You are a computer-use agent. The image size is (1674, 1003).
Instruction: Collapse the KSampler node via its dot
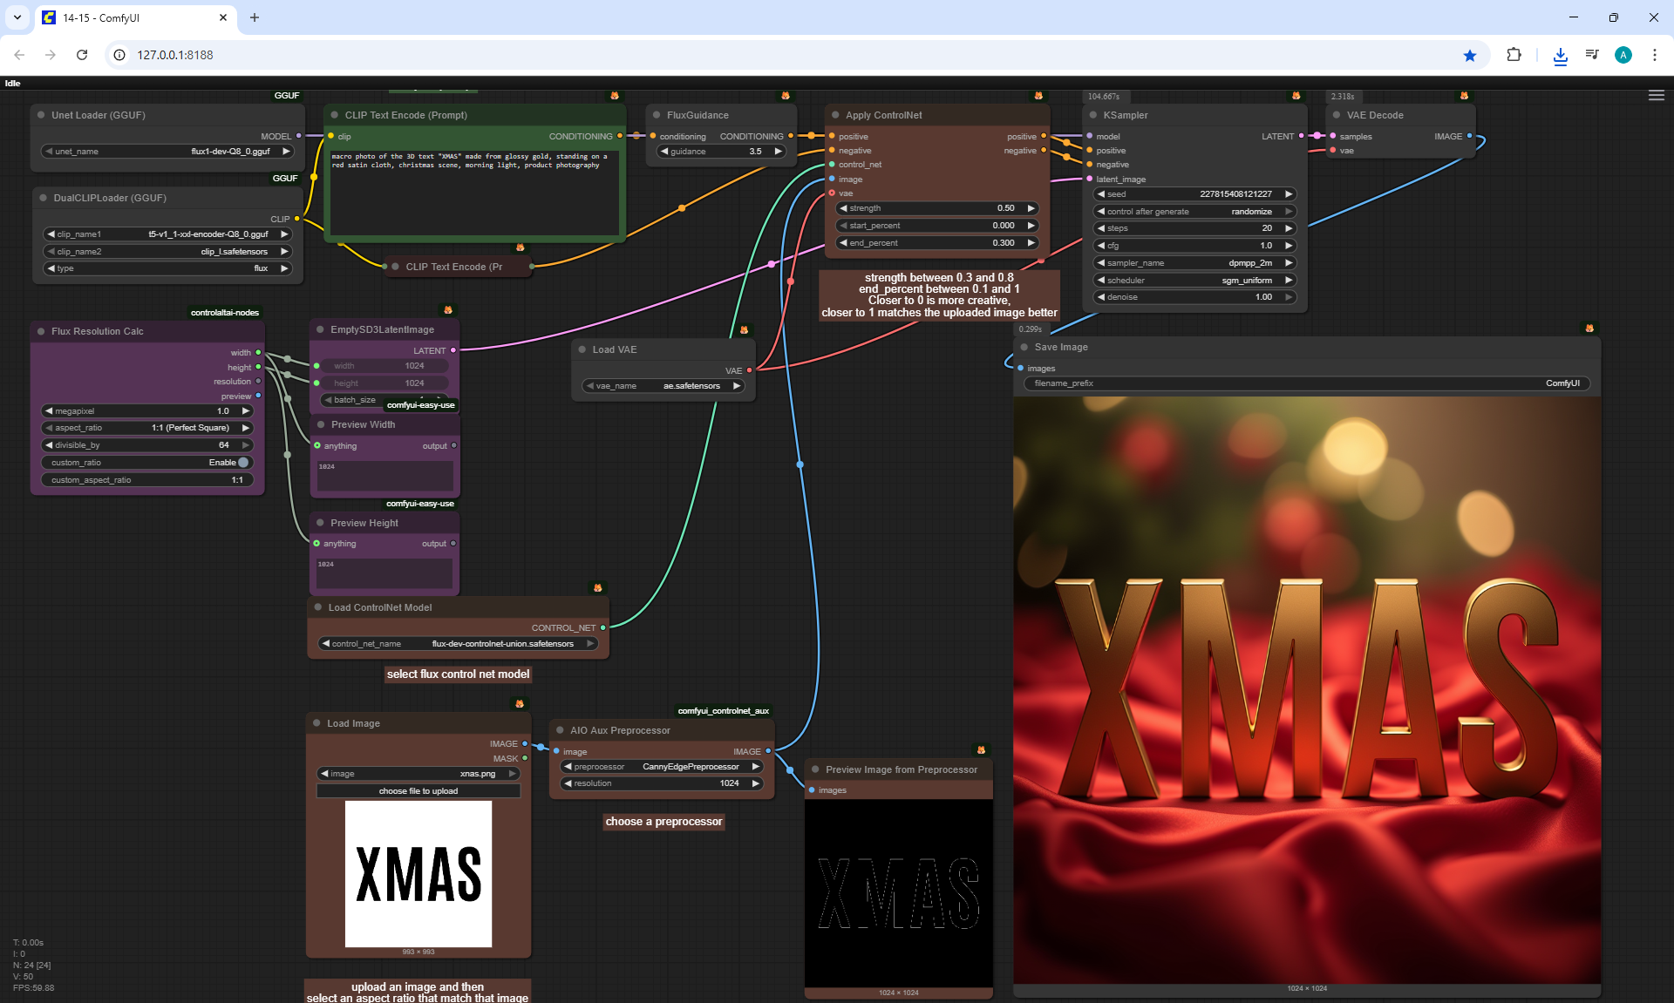(1092, 115)
